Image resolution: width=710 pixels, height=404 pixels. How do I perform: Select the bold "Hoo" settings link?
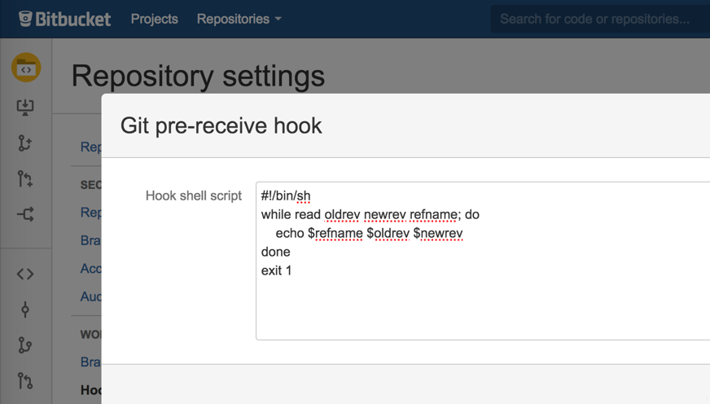[x=91, y=390]
